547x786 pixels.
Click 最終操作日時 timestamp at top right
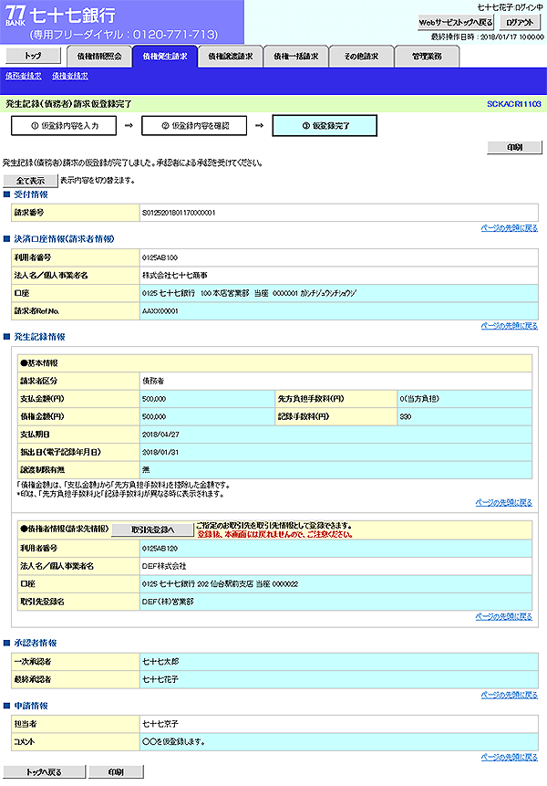pos(488,37)
